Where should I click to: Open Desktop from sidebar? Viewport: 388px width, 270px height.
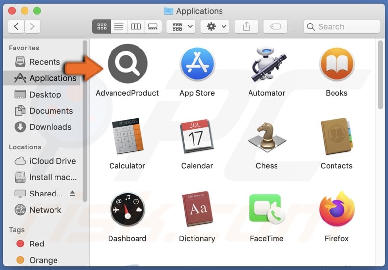(42, 94)
